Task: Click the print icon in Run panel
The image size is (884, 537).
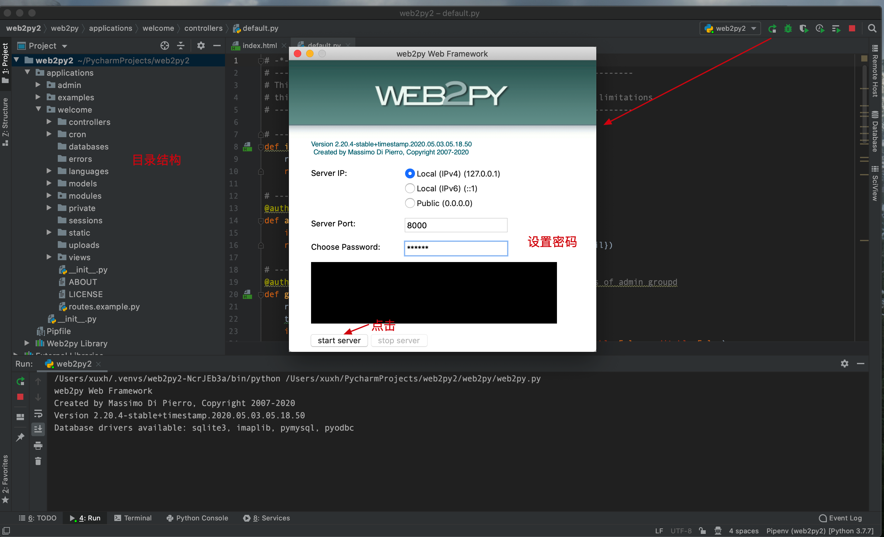Action: click(x=38, y=445)
